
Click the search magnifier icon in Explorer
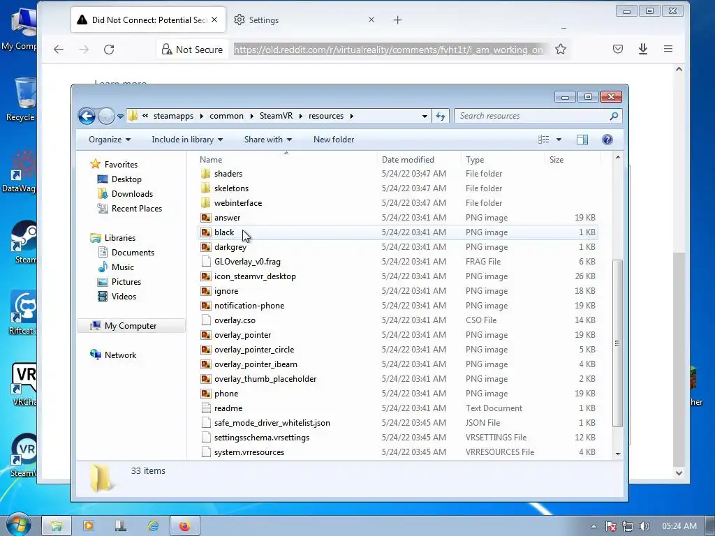(614, 116)
